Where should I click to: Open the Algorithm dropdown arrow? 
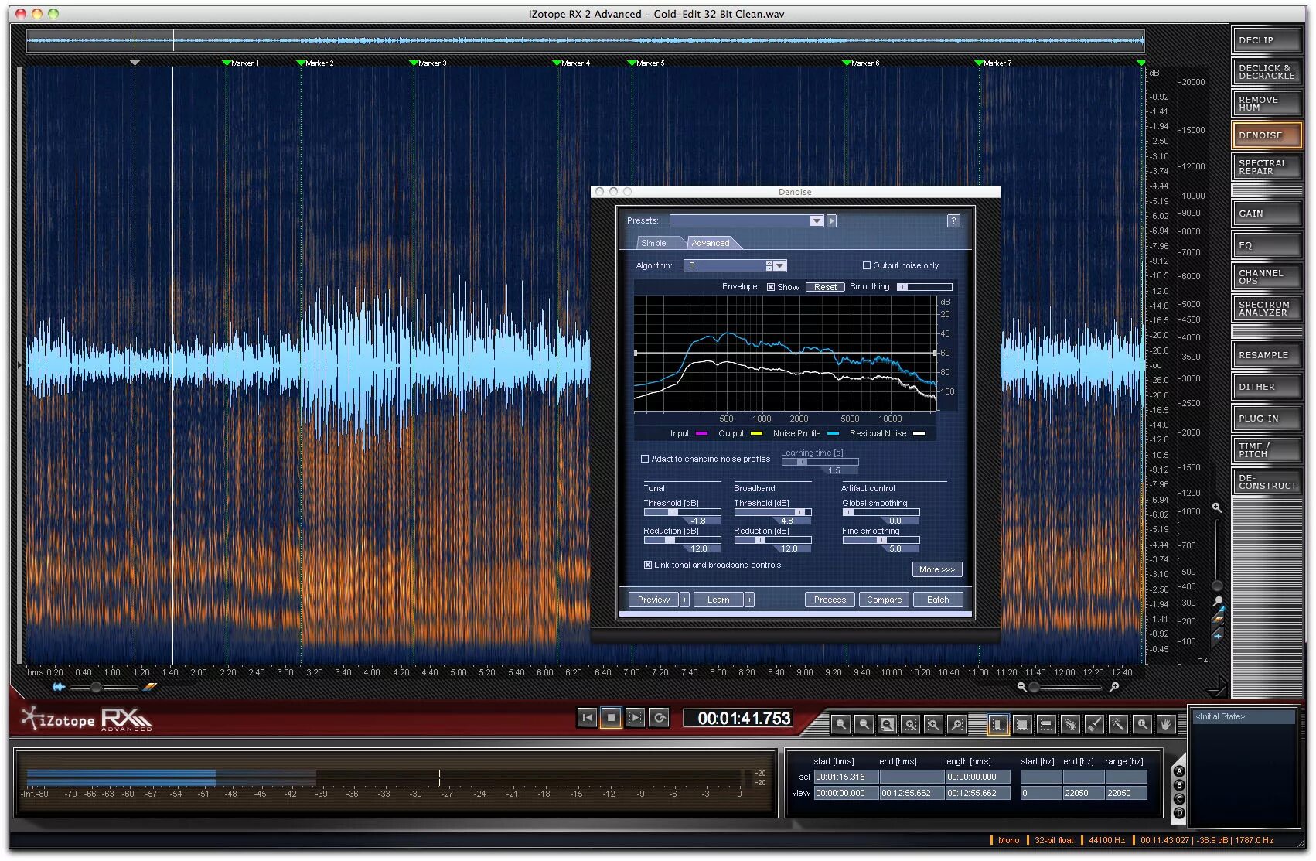pos(780,265)
